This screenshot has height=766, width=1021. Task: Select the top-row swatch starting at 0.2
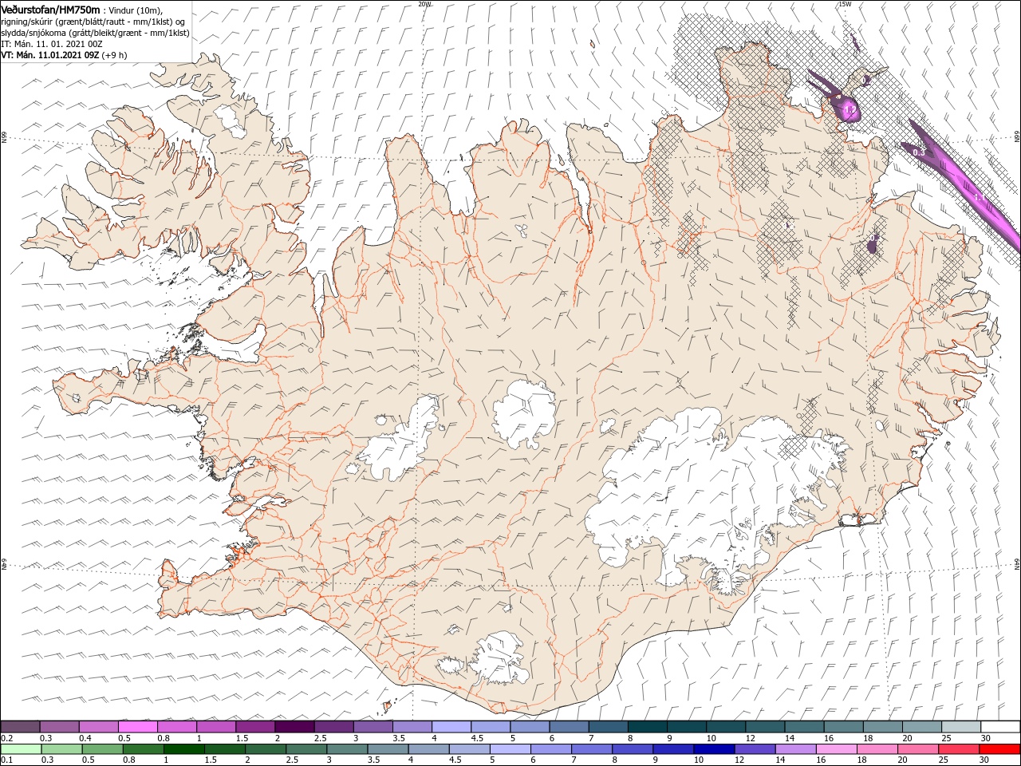(x=20, y=726)
